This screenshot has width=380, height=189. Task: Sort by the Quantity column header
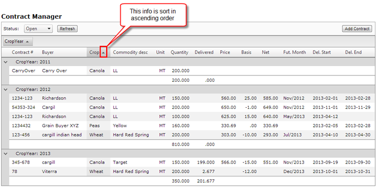click(180, 53)
